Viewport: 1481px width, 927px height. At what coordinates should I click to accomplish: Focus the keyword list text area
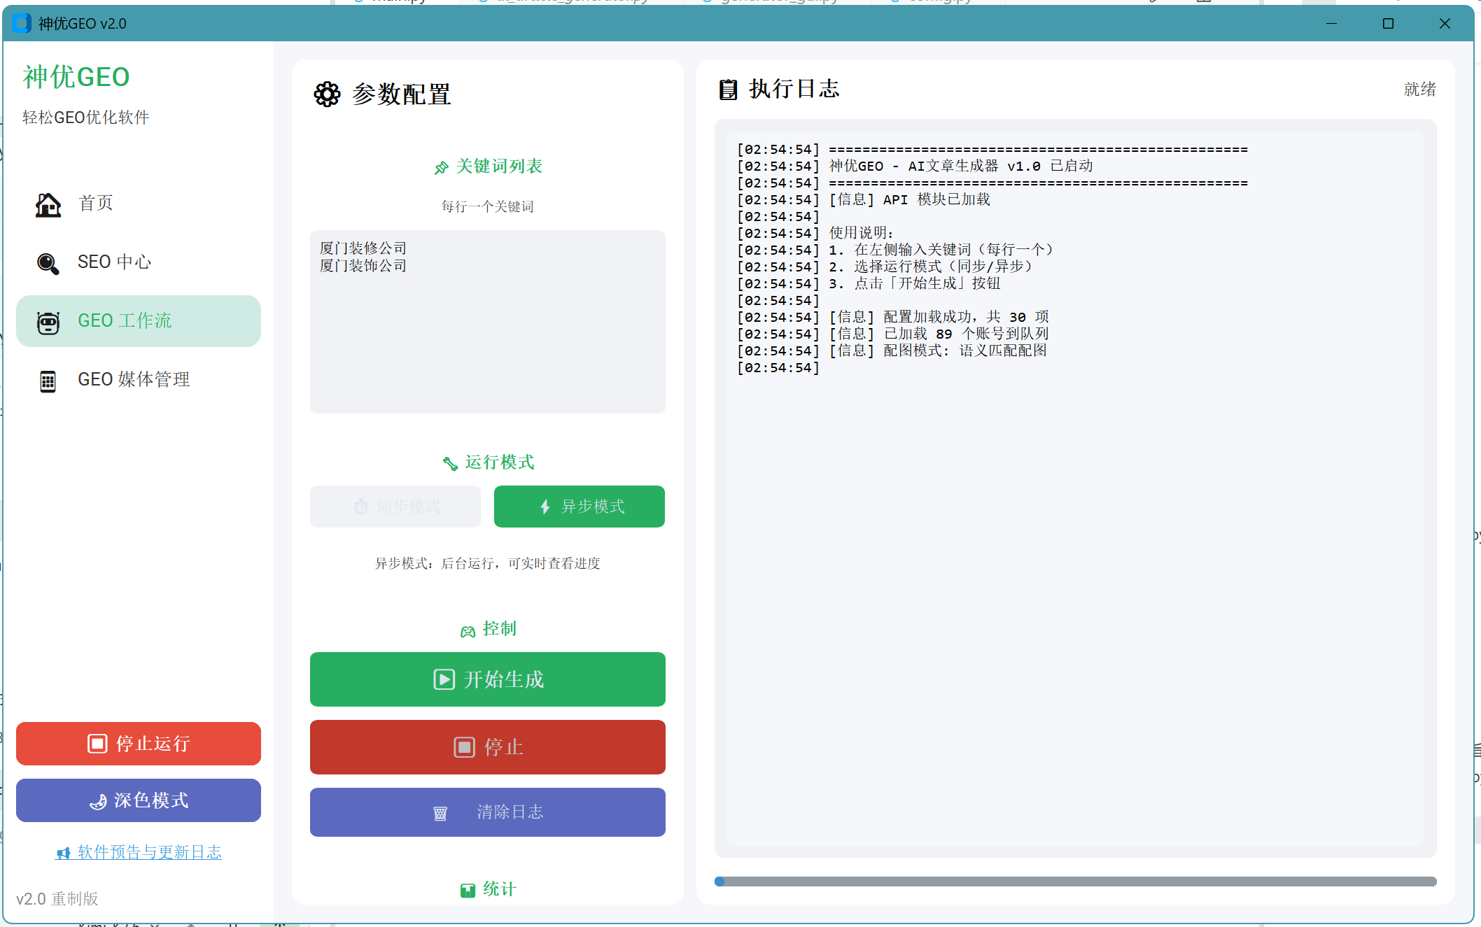(x=488, y=322)
